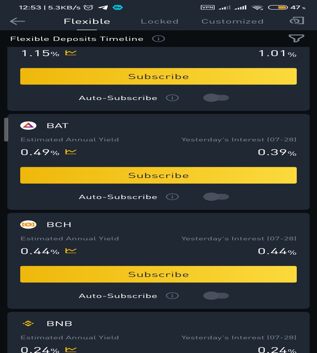The width and height of the screenshot is (317, 353).
Task: Tap the BCH coin logo
Action: tap(28, 224)
